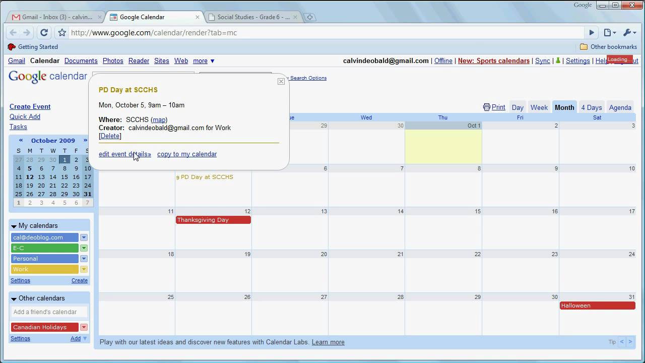Switch to the Social Studies Grade 6 tab
Screen dimensions: 645x363
click(253, 17)
